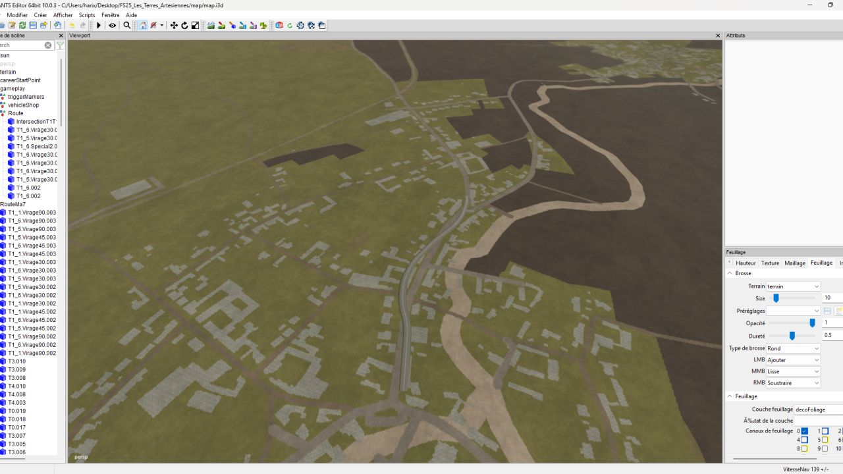Open the RMB Soustraire dropdown
The width and height of the screenshot is (843, 474).
793,383
